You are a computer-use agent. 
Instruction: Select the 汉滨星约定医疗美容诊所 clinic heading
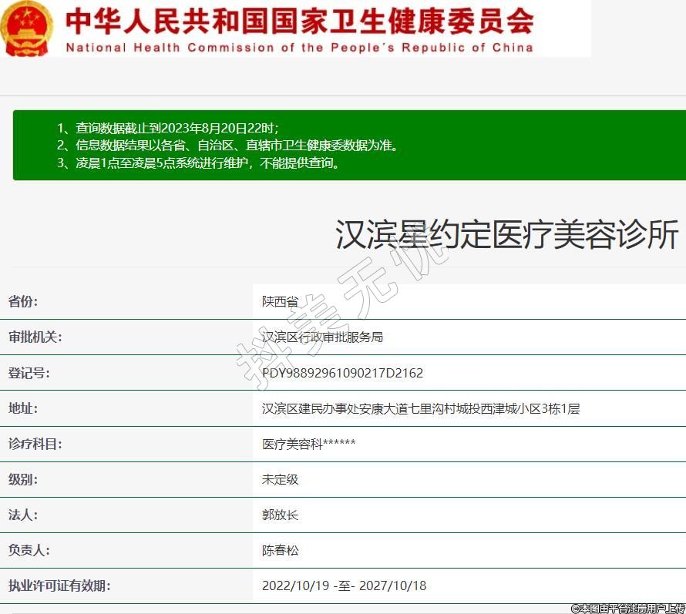[x=506, y=235]
